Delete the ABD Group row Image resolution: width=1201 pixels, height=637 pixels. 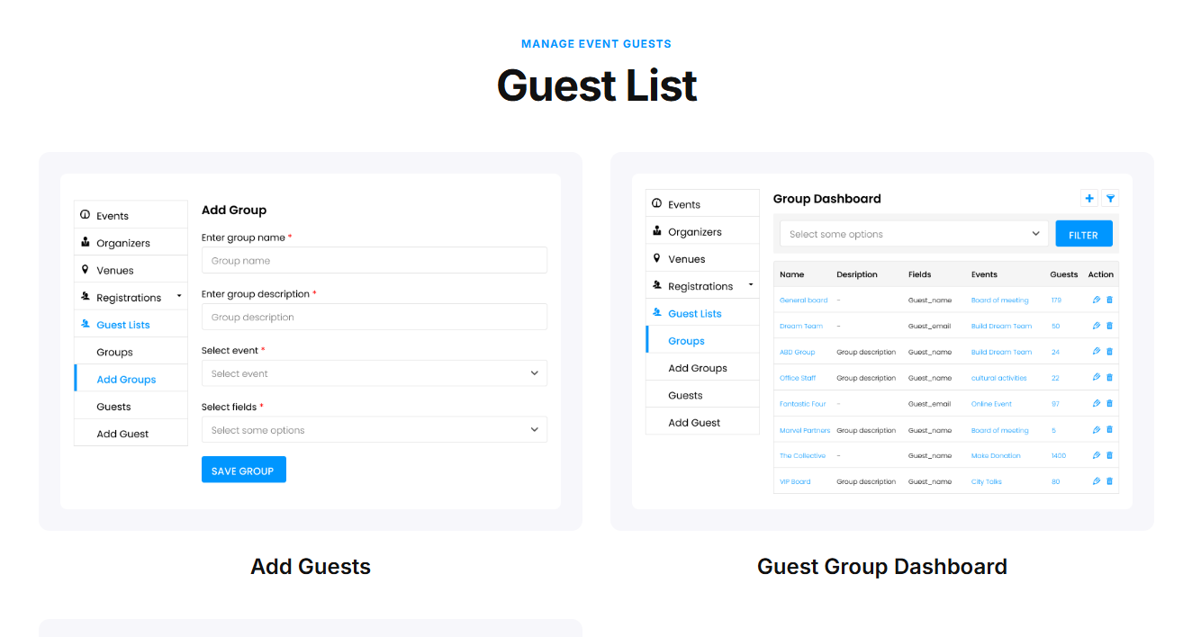click(x=1109, y=352)
